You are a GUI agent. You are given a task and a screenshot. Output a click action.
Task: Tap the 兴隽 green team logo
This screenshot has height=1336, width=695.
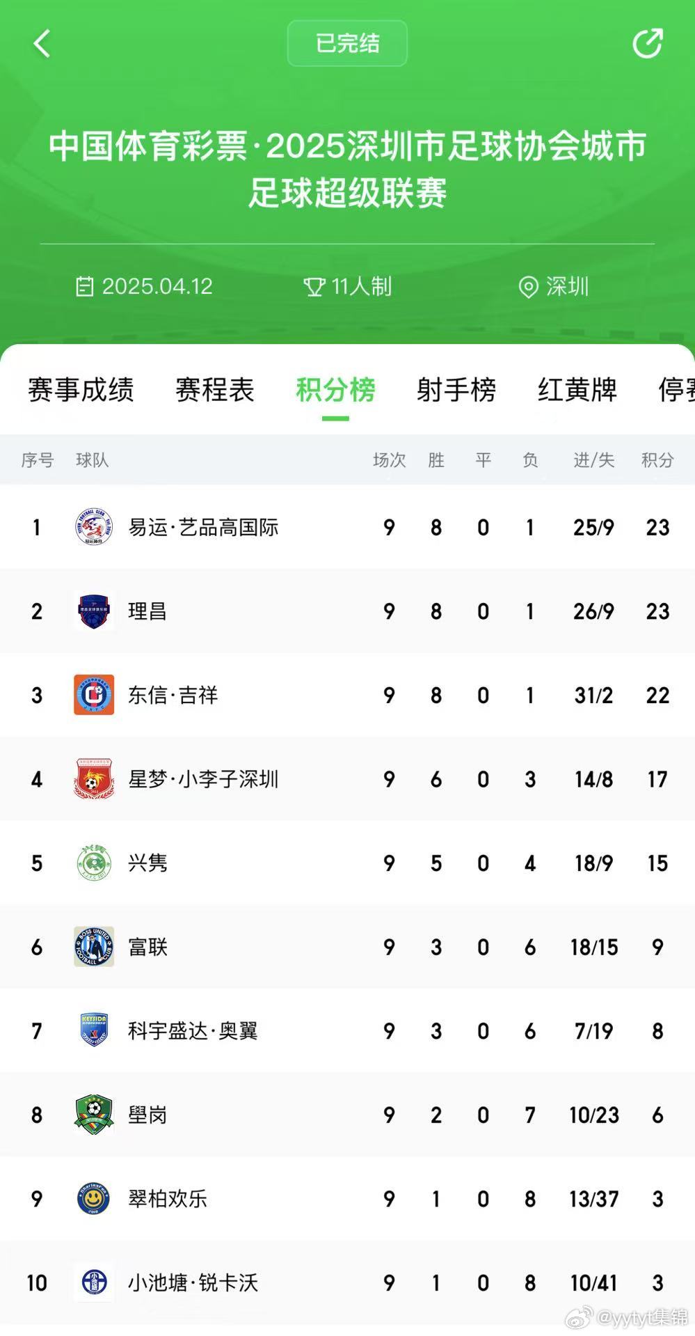tap(94, 863)
